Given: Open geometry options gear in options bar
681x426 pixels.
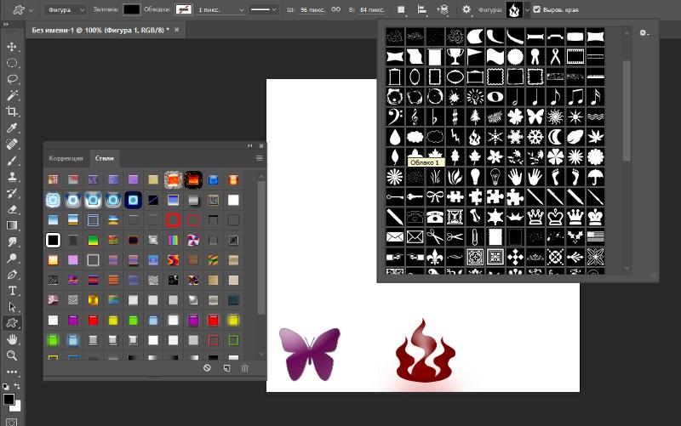Looking at the screenshot, I should (466, 9).
